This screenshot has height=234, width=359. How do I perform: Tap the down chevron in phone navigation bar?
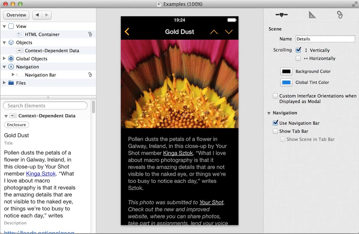[229, 32]
